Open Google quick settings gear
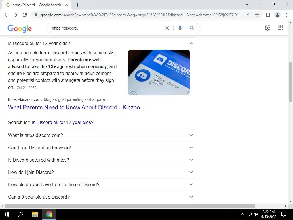 (268, 28)
